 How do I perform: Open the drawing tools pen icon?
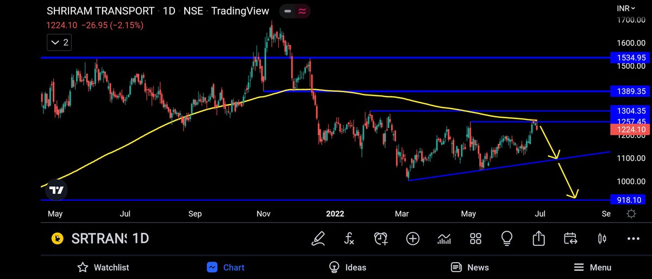tap(318, 238)
